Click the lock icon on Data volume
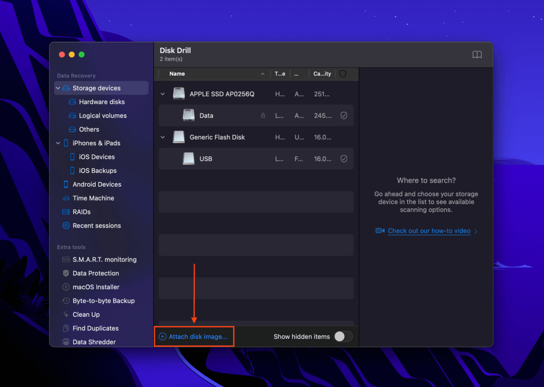Image resolution: width=544 pixels, height=387 pixels. [263, 116]
